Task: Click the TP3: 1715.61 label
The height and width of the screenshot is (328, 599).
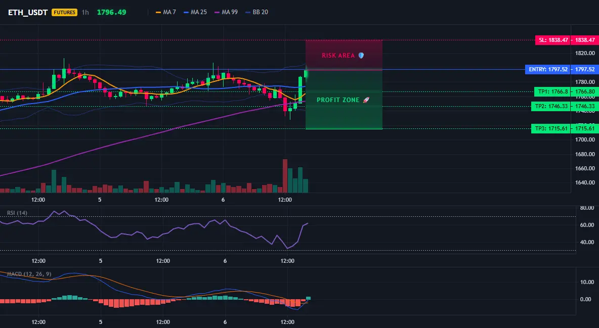Action: click(x=550, y=129)
